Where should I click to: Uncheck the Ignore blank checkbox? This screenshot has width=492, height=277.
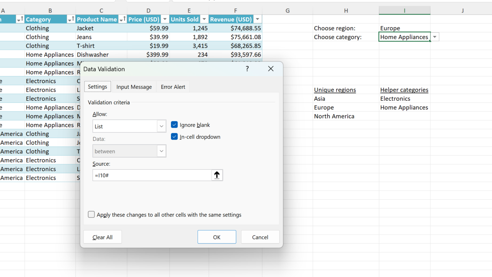(x=175, y=125)
